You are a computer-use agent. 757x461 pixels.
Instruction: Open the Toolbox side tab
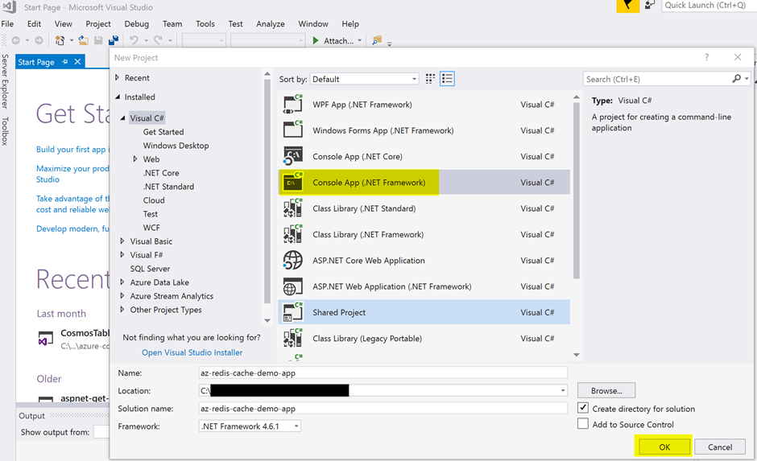[x=5, y=131]
